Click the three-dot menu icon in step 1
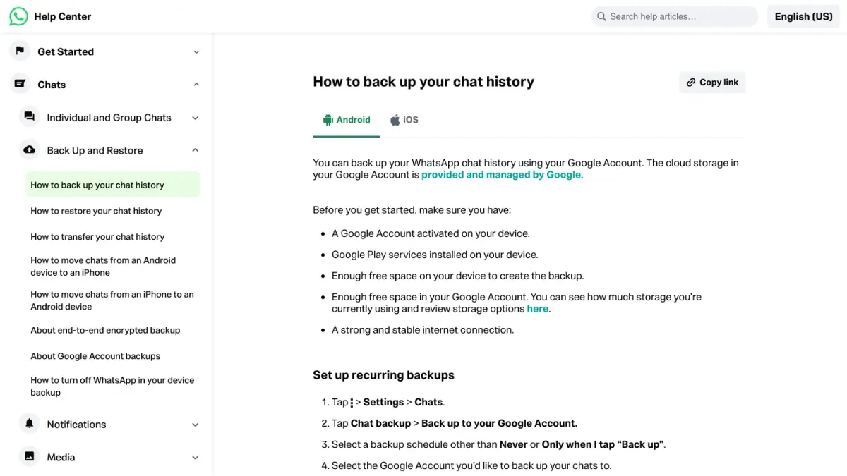This screenshot has width=847, height=476. pyautogui.click(x=352, y=403)
